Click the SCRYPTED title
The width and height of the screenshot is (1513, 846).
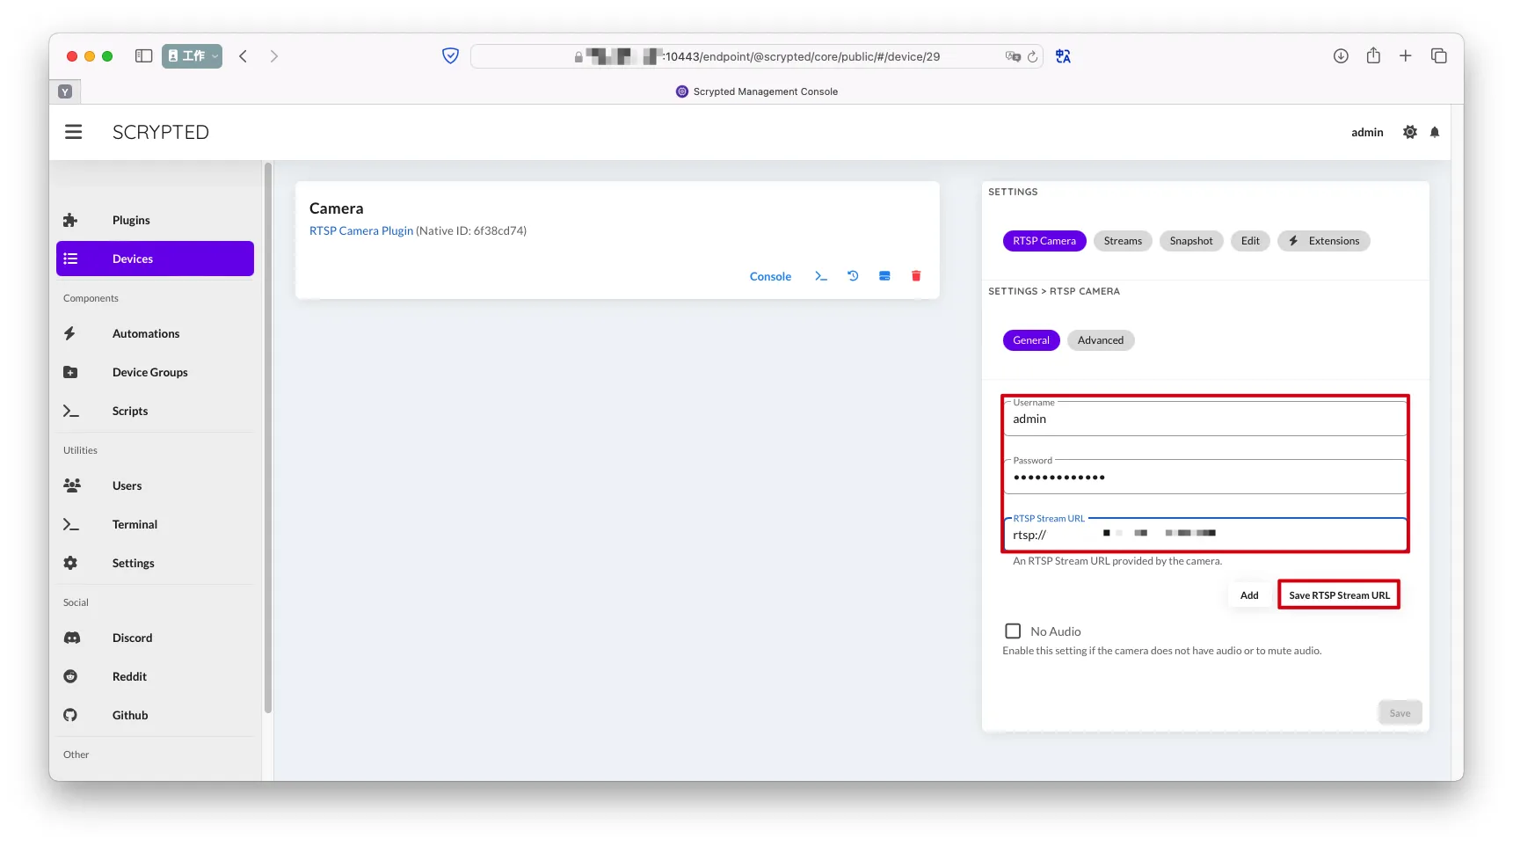161,132
